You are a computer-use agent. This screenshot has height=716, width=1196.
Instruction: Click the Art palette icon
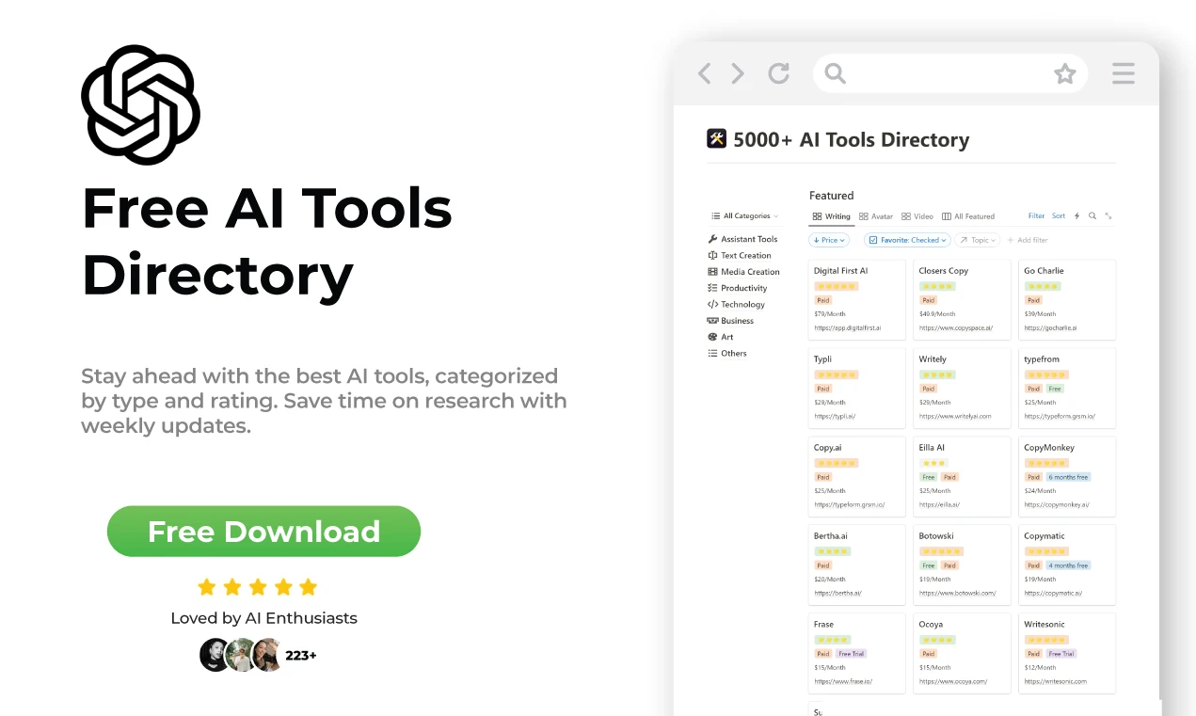pyautogui.click(x=712, y=337)
